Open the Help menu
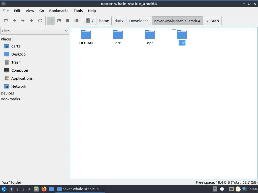The width and height of the screenshot is (258, 193). (92, 11)
